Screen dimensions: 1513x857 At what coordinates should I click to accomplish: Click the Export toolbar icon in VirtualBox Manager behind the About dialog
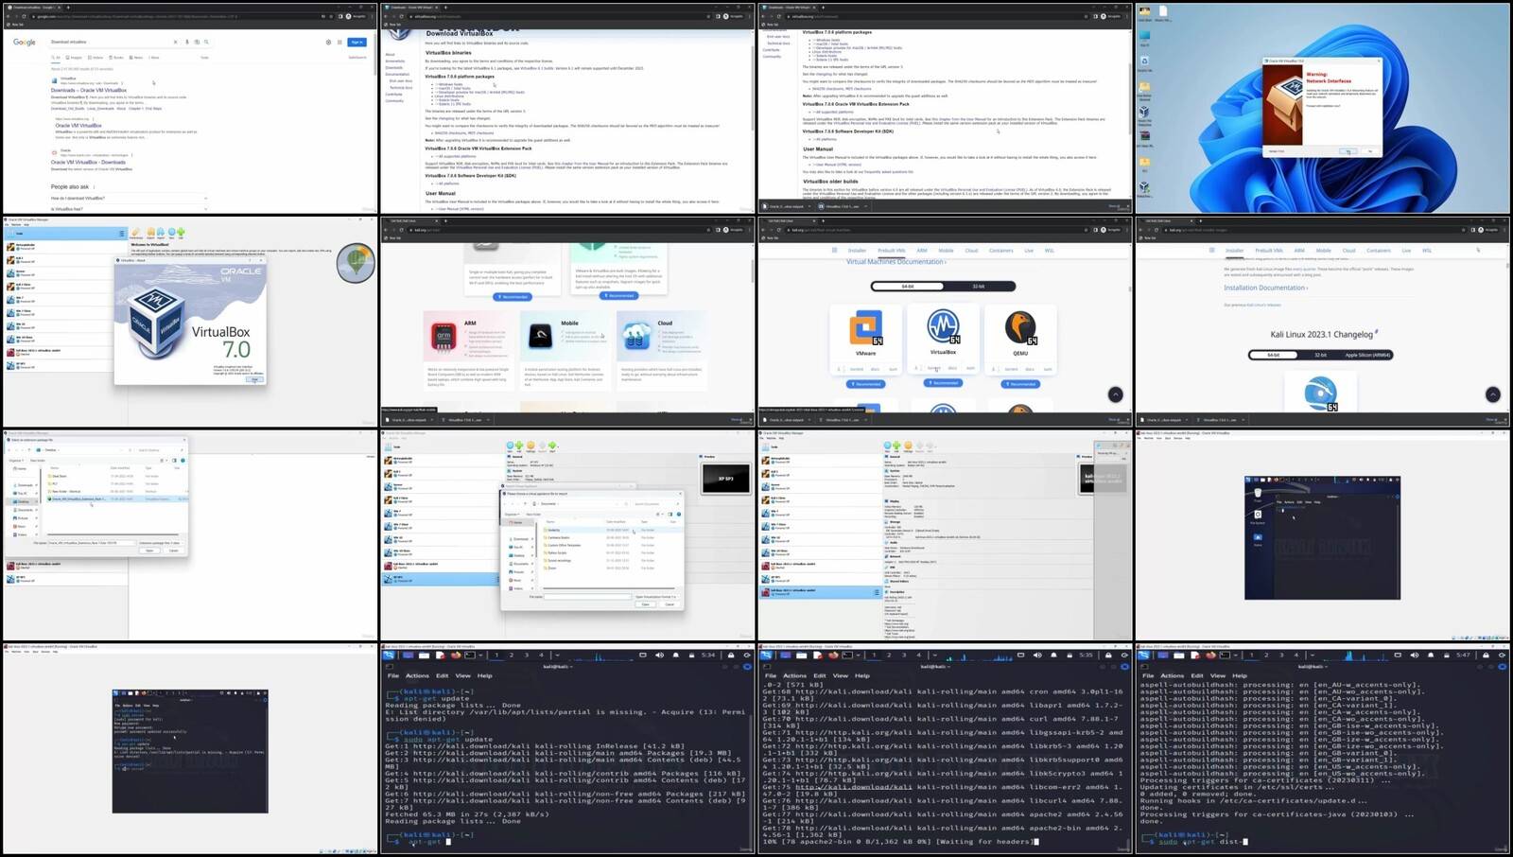161,233
